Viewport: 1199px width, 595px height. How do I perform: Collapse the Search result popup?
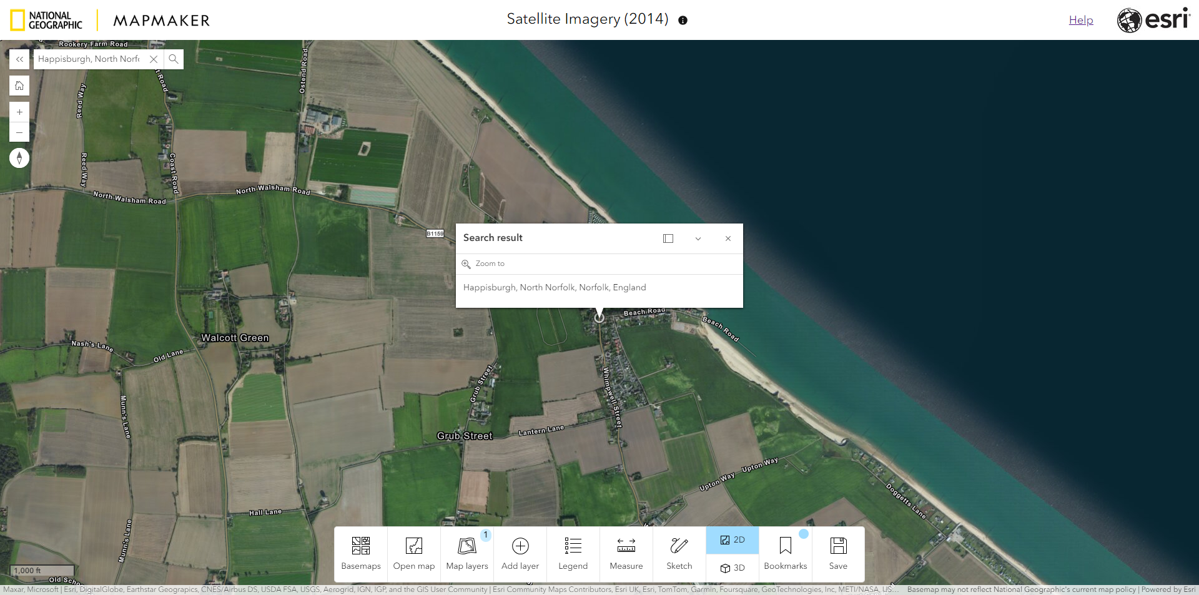click(698, 238)
